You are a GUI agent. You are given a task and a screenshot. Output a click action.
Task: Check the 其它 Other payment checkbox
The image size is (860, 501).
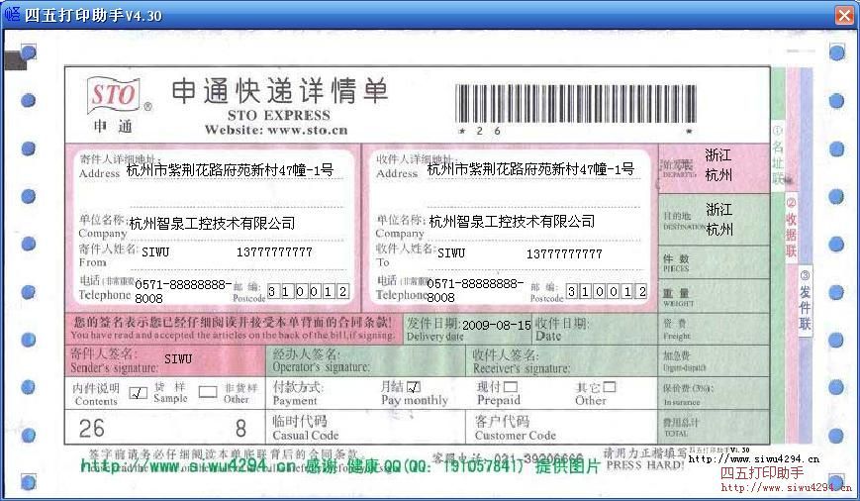[610, 387]
